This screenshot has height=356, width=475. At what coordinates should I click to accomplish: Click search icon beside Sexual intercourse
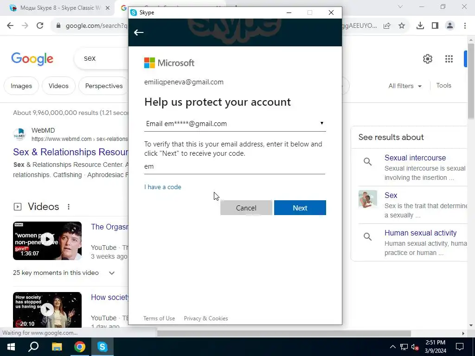(x=367, y=162)
